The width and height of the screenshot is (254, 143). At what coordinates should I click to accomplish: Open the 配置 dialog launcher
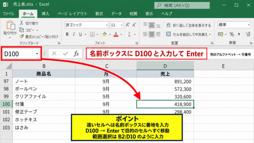[x=212, y=43]
